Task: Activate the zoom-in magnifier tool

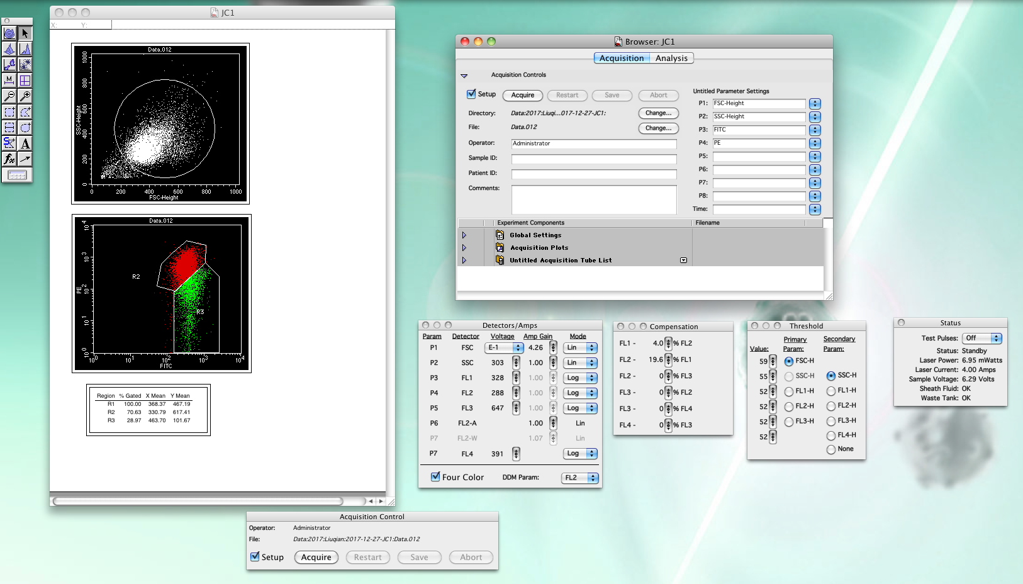Action: (x=25, y=96)
